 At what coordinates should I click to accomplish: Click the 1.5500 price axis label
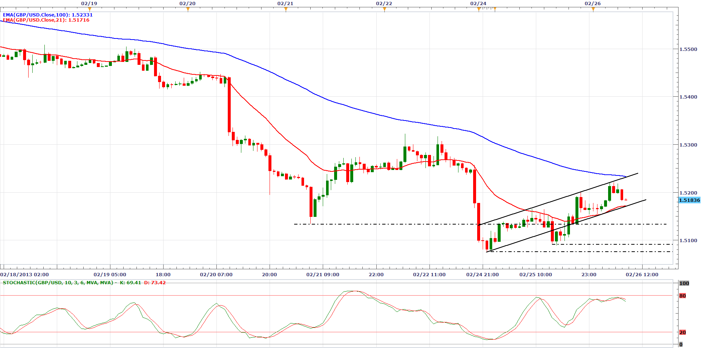click(688, 49)
